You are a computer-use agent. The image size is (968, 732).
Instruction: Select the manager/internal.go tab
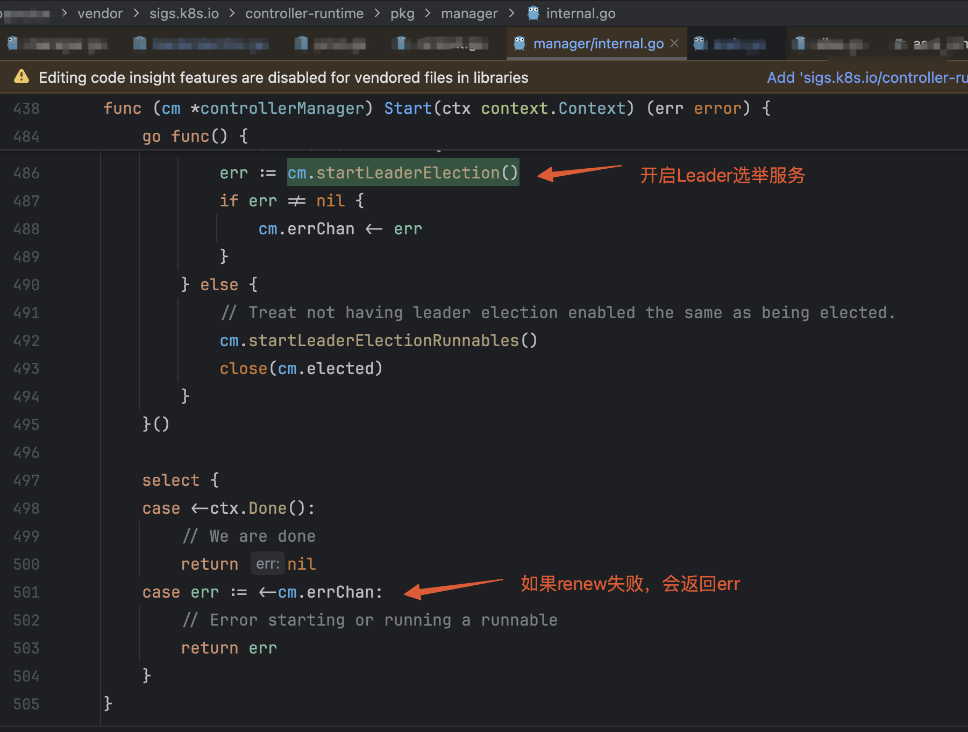point(596,43)
